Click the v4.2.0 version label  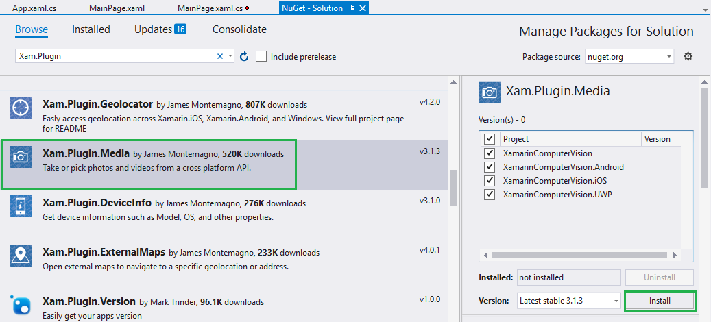[430, 102]
